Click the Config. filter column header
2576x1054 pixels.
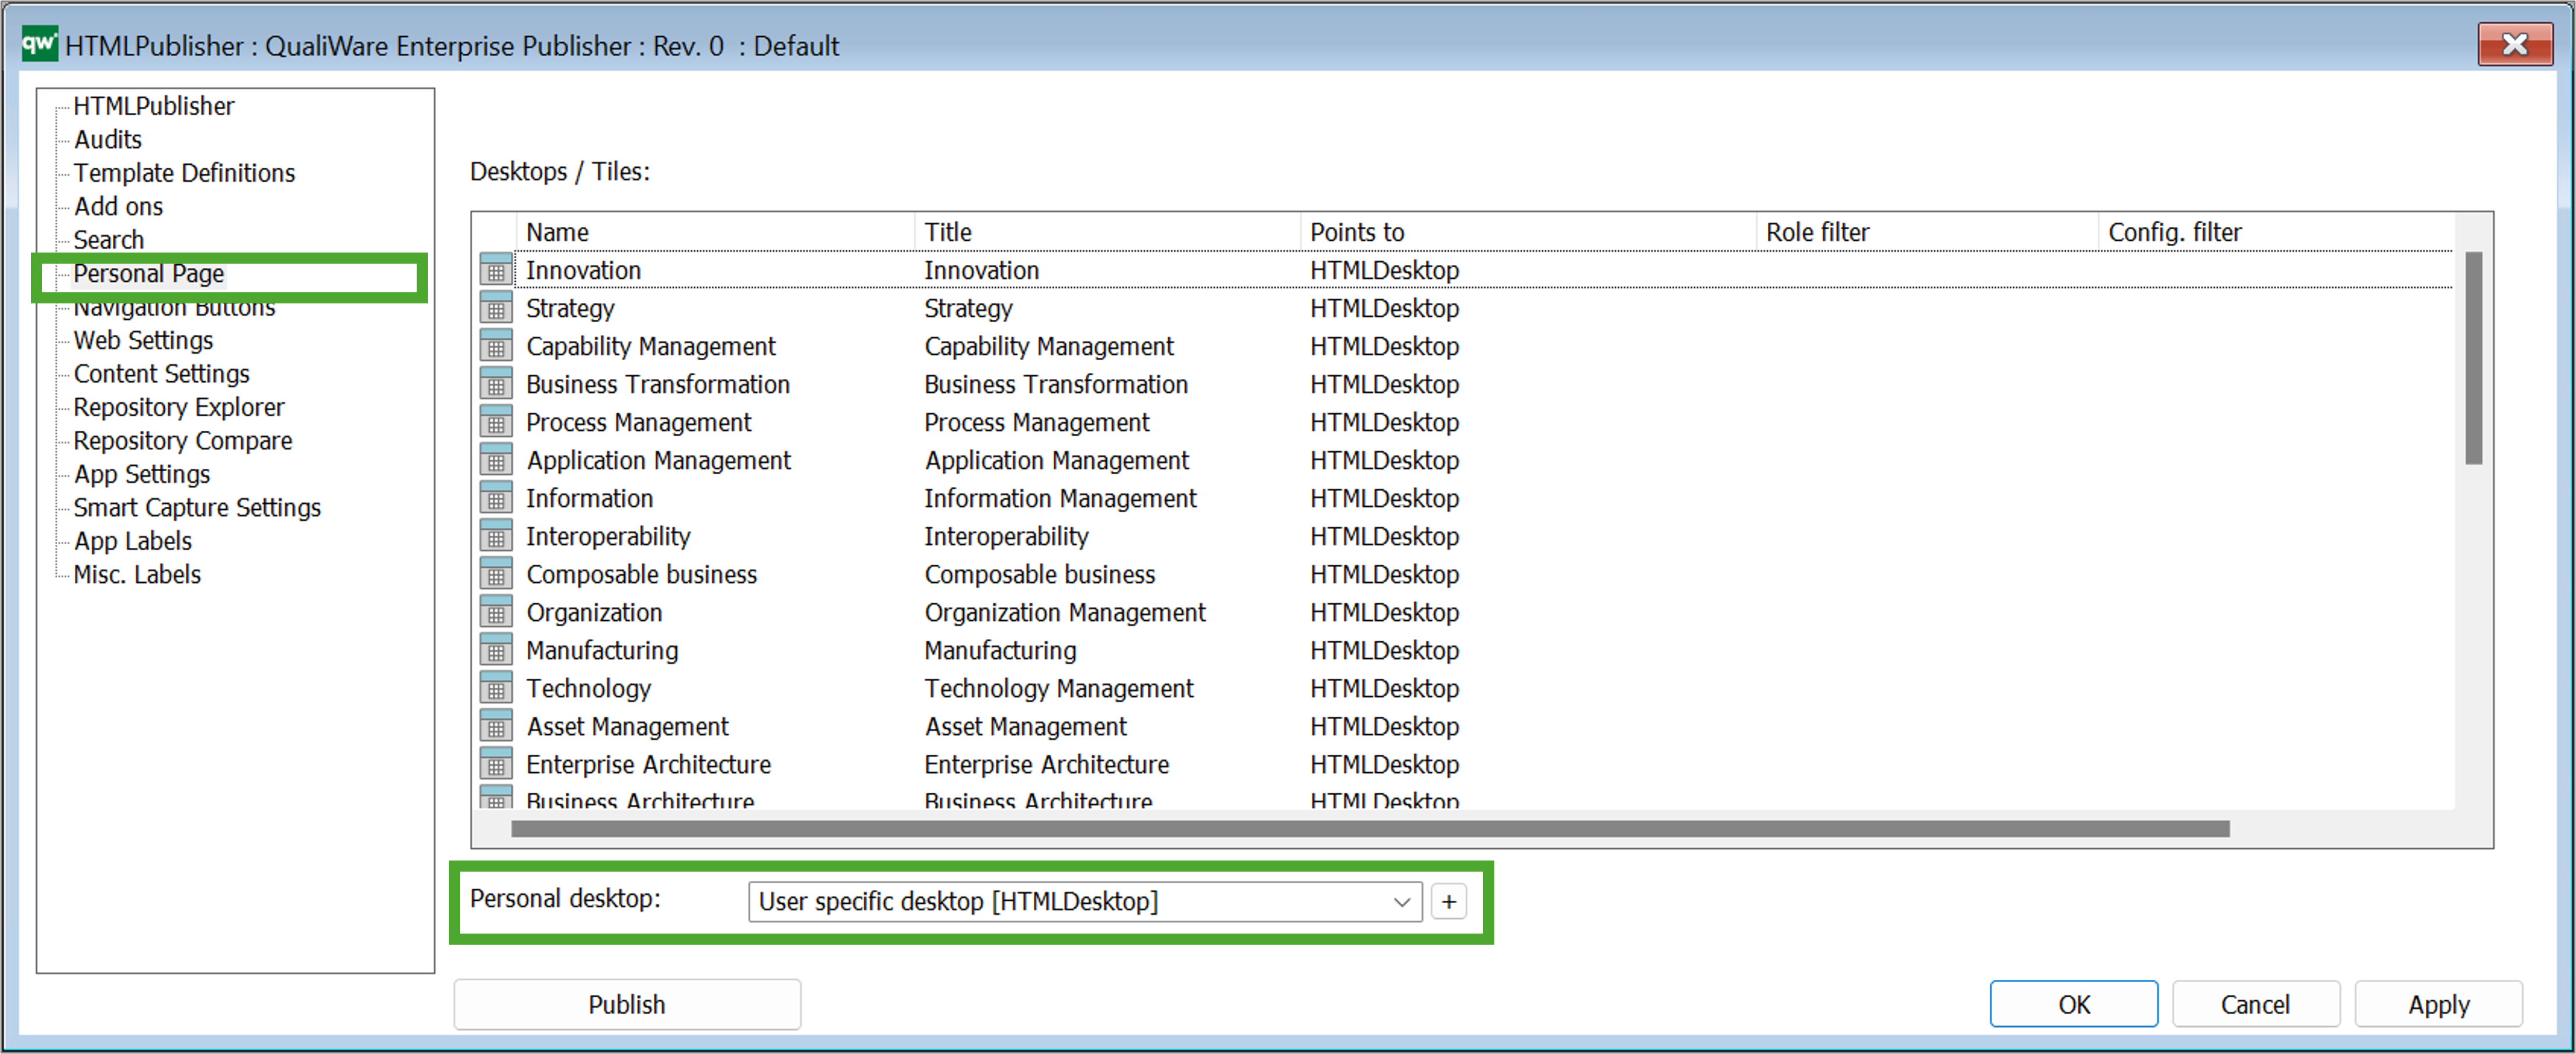tap(2275, 232)
